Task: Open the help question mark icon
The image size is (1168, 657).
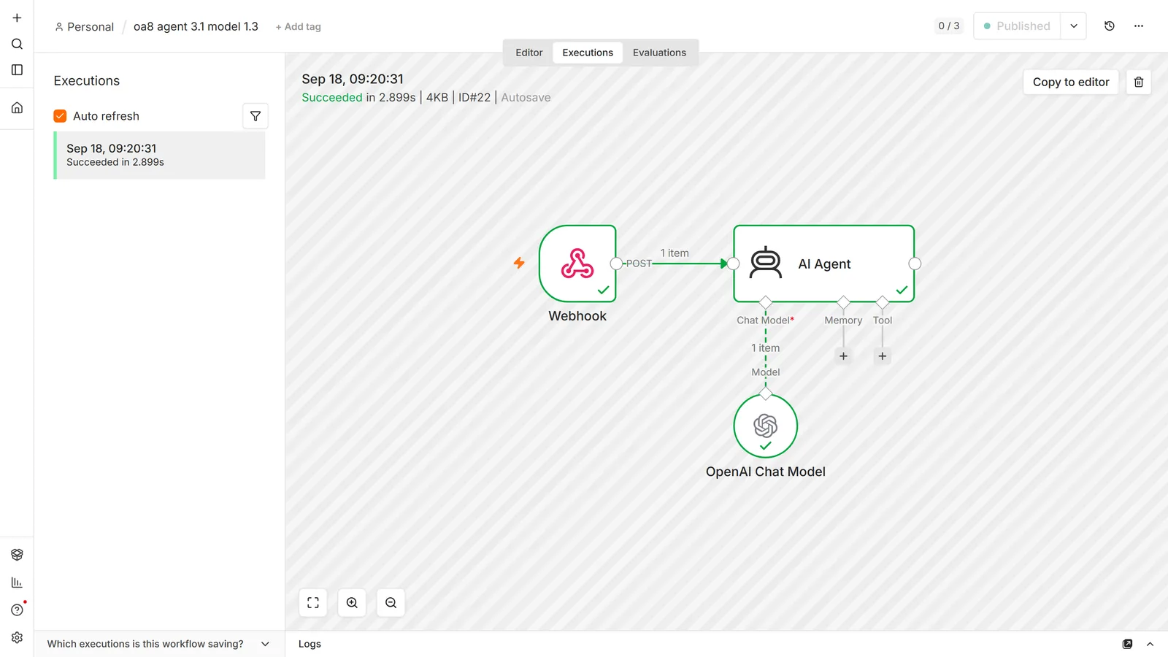Action: click(x=17, y=610)
